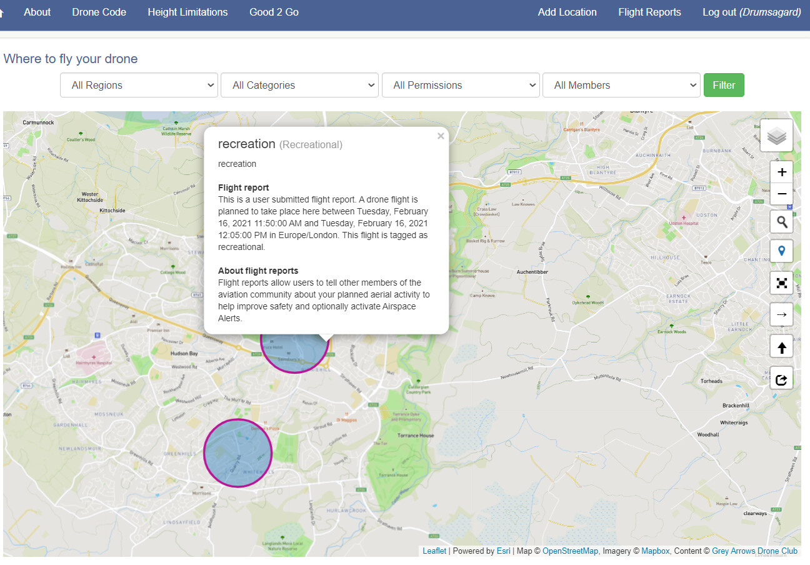This screenshot has height=565, width=810.
Task: Visit the Mapbox attribution link
Action: point(655,551)
